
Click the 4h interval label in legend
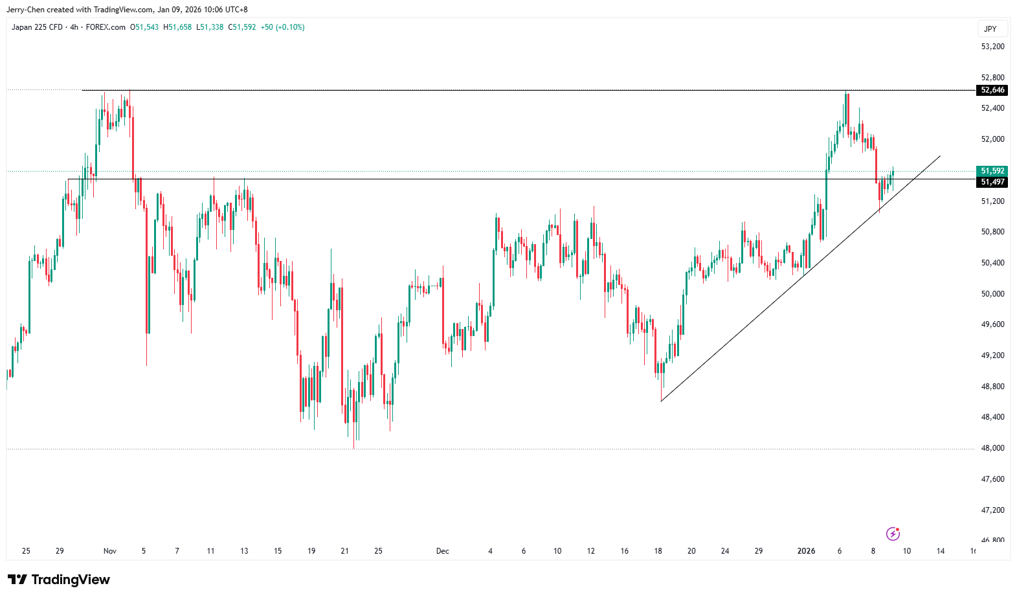(x=74, y=27)
